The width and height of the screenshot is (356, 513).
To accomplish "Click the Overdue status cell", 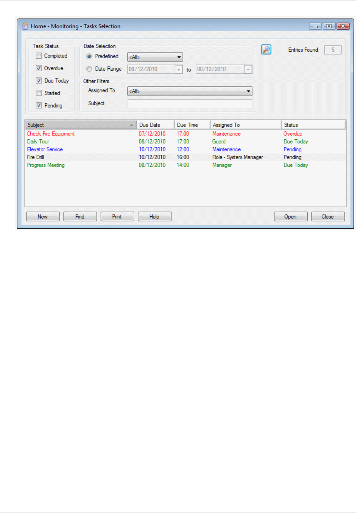I will pyautogui.click(x=293, y=134).
